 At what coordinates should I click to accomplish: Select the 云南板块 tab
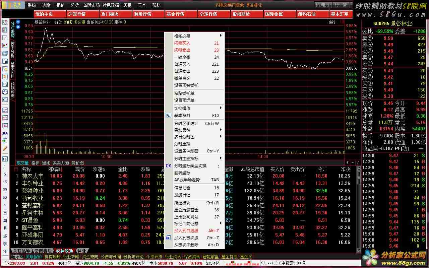point(43,251)
